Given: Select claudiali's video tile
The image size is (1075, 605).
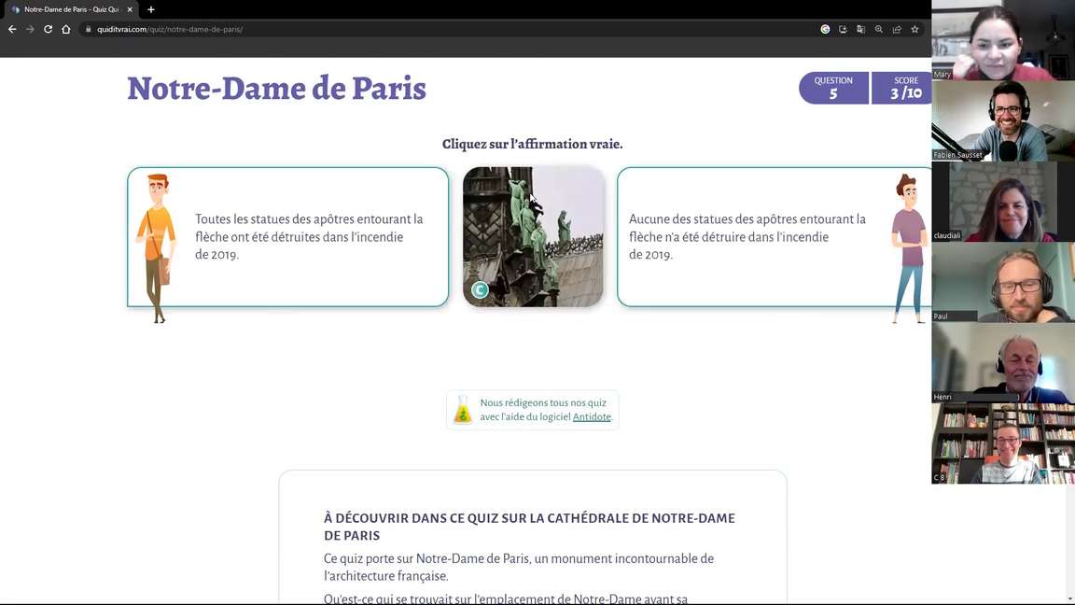Looking at the screenshot, I should pyautogui.click(x=1003, y=202).
